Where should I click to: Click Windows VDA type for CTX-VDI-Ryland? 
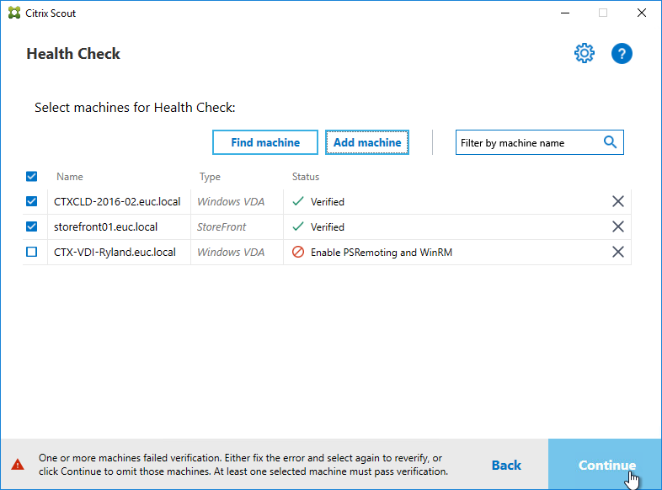[x=231, y=253]
